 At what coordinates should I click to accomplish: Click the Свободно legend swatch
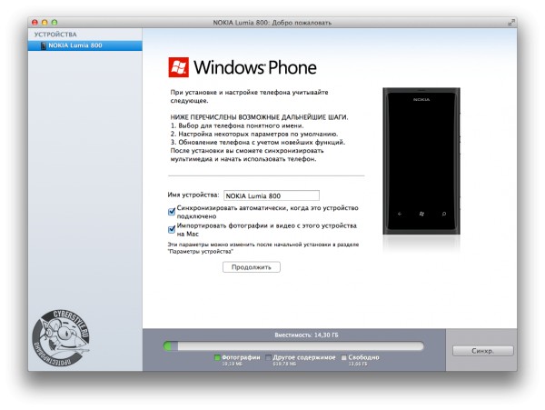[344, 357]
